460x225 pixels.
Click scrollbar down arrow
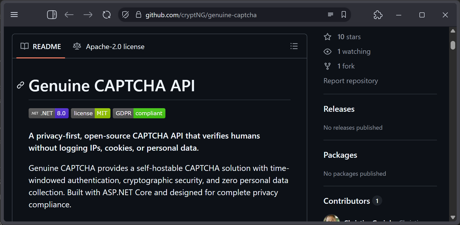pyautogui.click(x=453, y=217)
